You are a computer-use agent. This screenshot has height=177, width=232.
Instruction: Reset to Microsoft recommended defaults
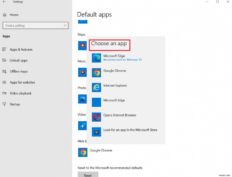pos(88,175)
